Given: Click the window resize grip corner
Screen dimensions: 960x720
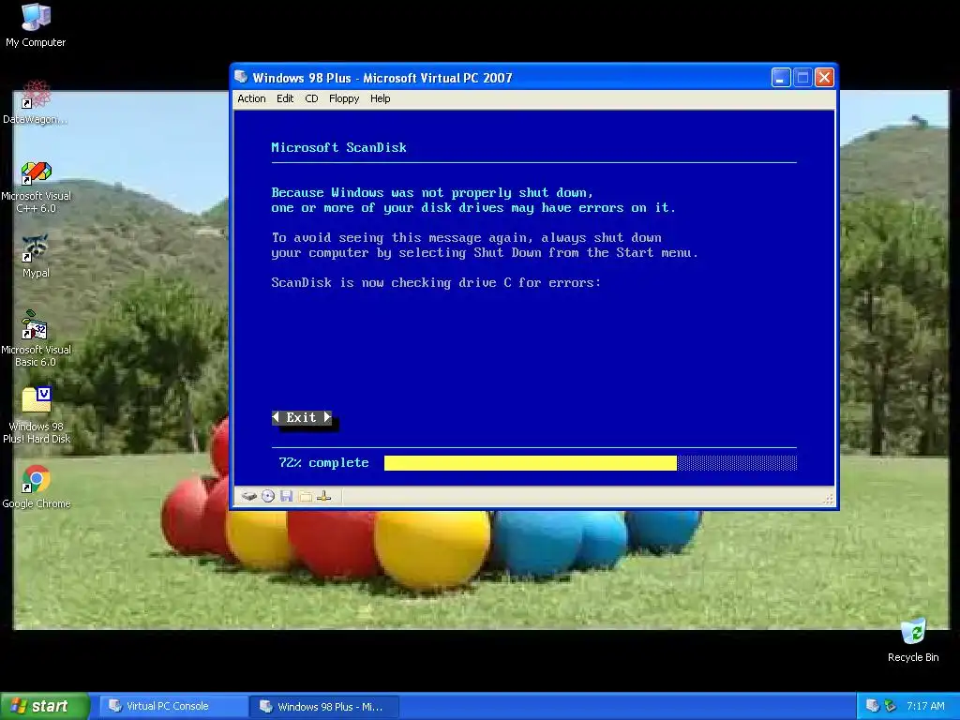Looking at the screenshot, I should click(829, 500).
